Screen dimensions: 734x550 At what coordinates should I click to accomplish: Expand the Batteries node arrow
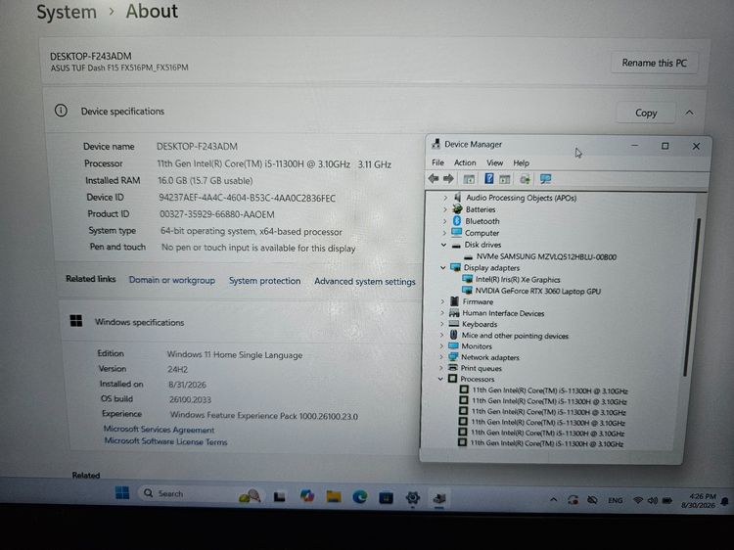pyautogui.click(x=445, y=209)
